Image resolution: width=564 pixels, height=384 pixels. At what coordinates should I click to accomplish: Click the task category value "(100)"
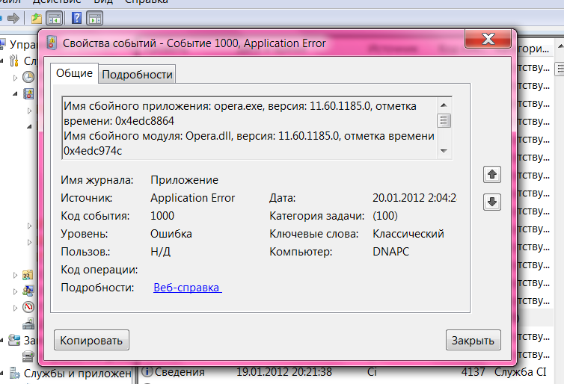point(385,216)
